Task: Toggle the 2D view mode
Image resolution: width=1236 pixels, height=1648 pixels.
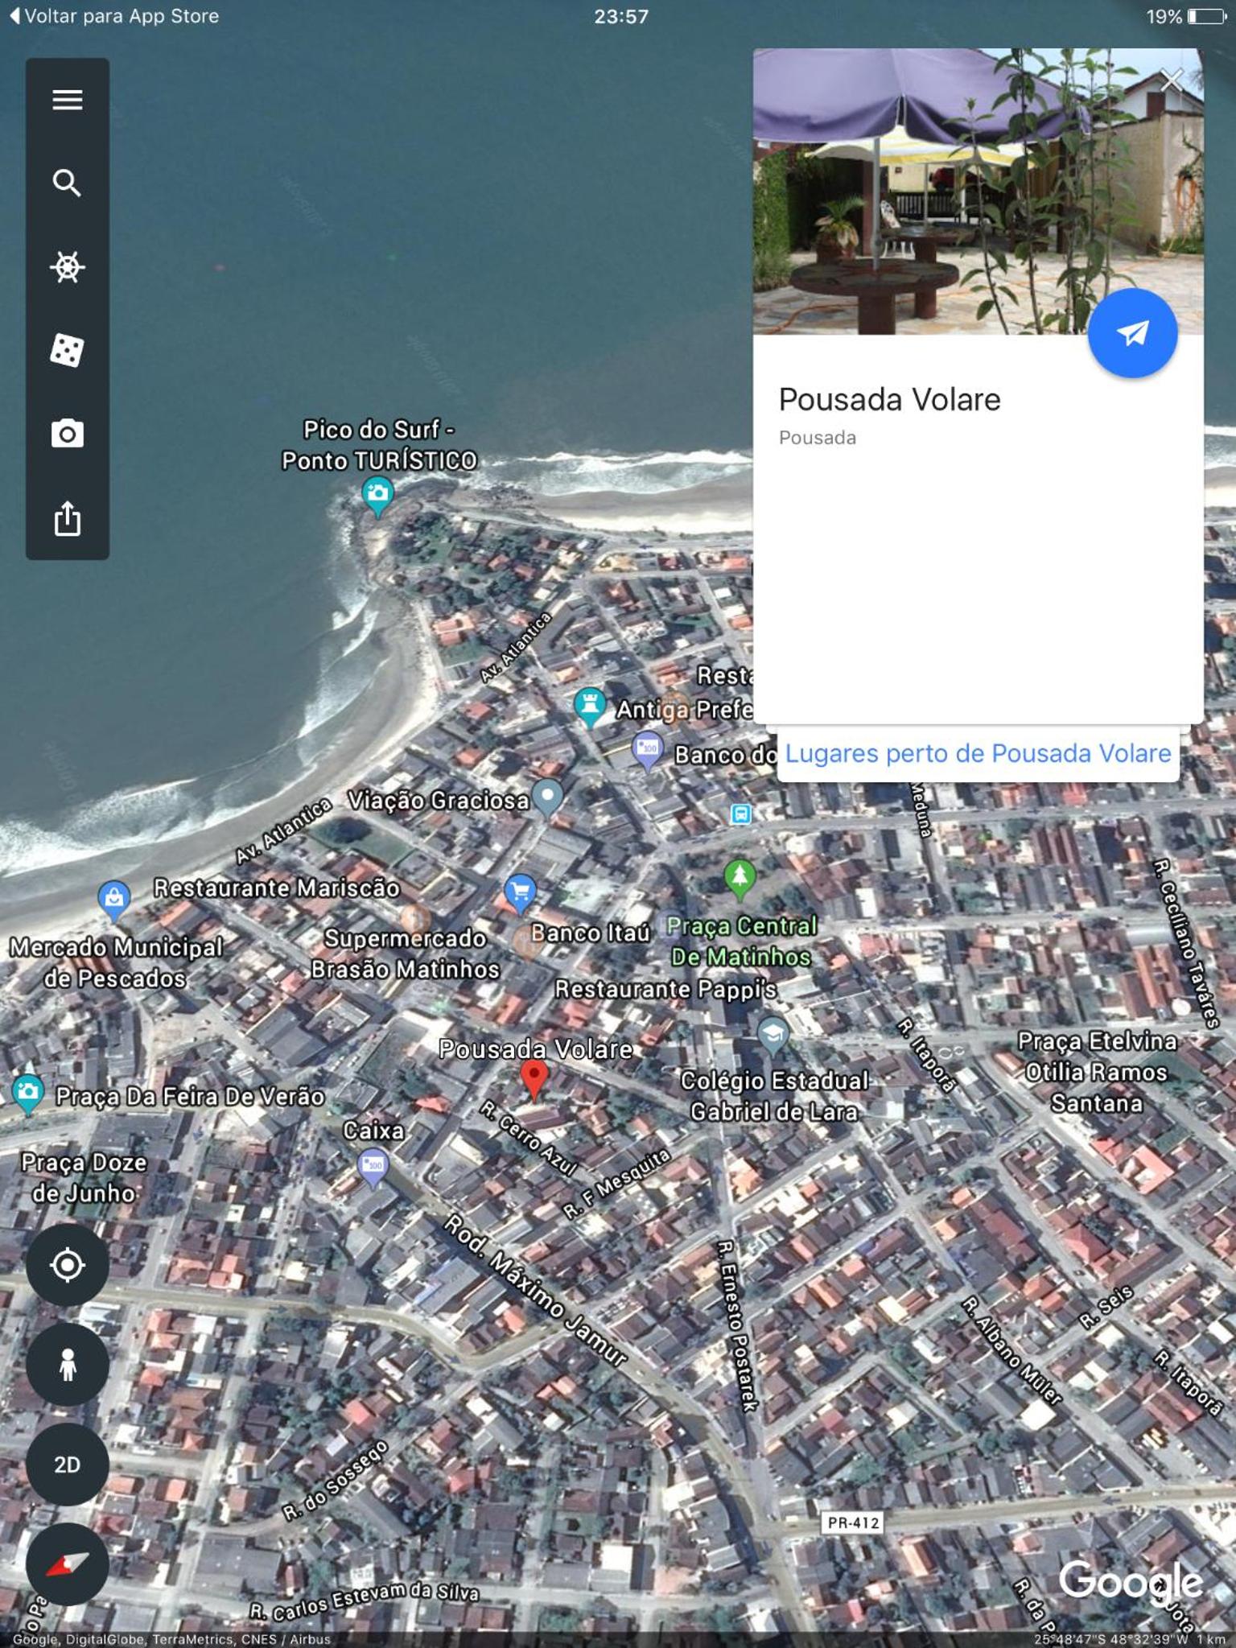Action: [68, 1465]
